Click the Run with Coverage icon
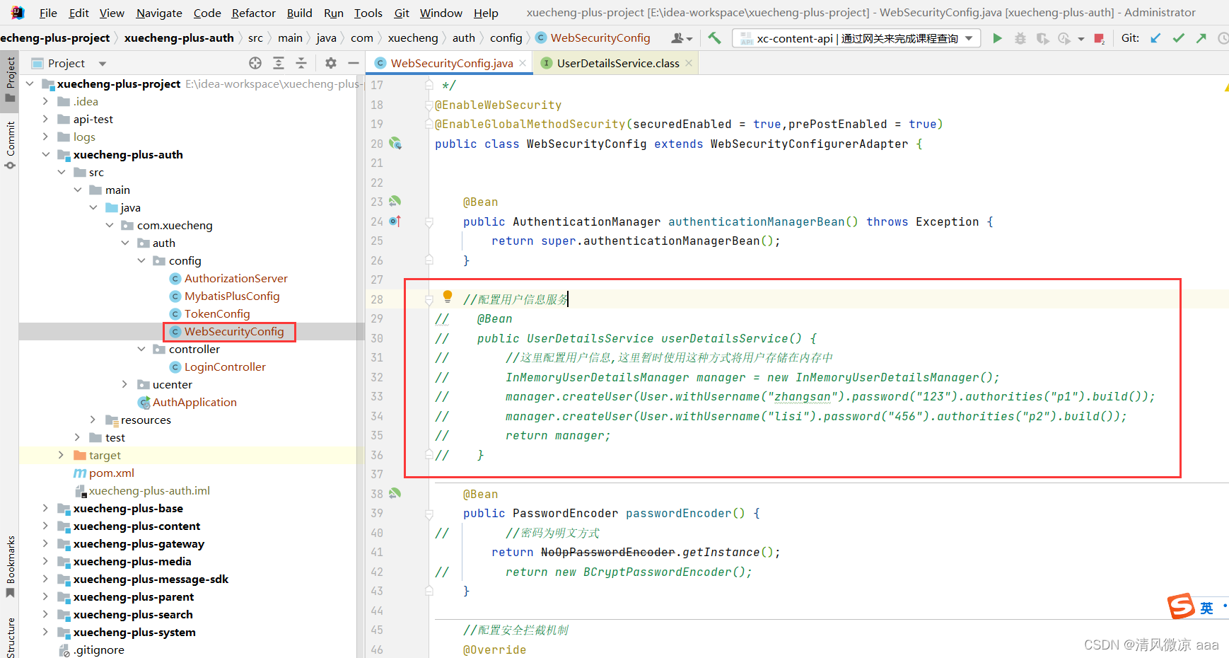 point(1042,38)
